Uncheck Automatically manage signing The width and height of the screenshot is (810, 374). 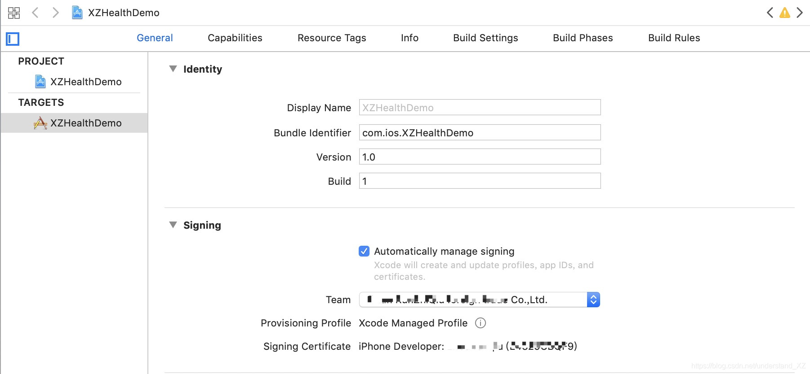tap(364, 251)
